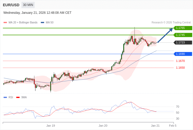
Task: Select the 1.1745 green price tag
Action: click(x=183, y=35)
